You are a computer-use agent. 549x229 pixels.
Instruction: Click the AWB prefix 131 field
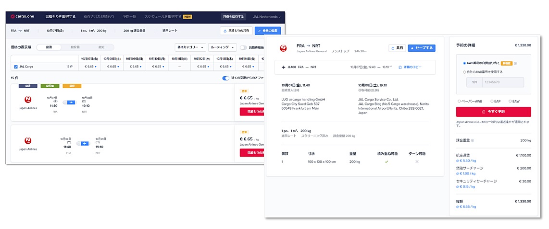click(474, 82)
